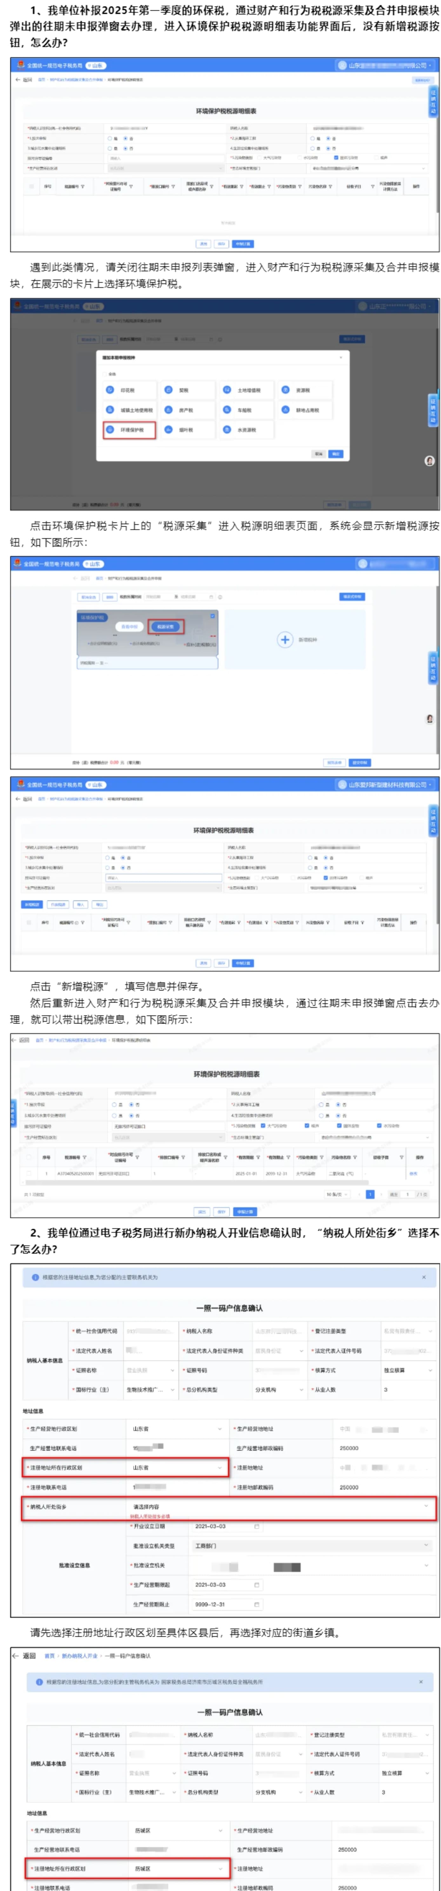The image size is (441, 1891).
Task: Click 税源采集 on the 环境保护税 card
Action: (x=165, y=626)
